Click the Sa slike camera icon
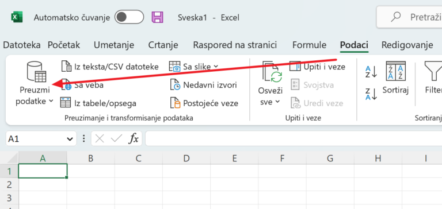The height and width of the screenshot is (209, 442). tap(175, 67)
